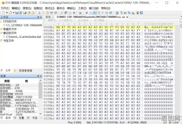Open the 运行脚本 dropdown
The width and height of the screenshot is (182, 124).
coord(85,20)
